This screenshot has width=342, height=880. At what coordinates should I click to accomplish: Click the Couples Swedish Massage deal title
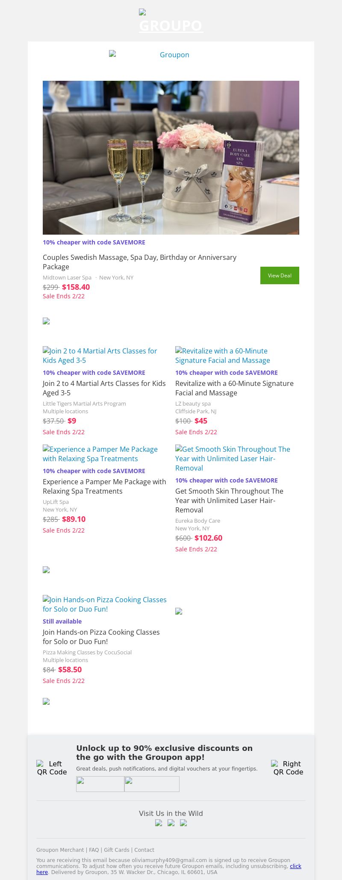[139, 262]
